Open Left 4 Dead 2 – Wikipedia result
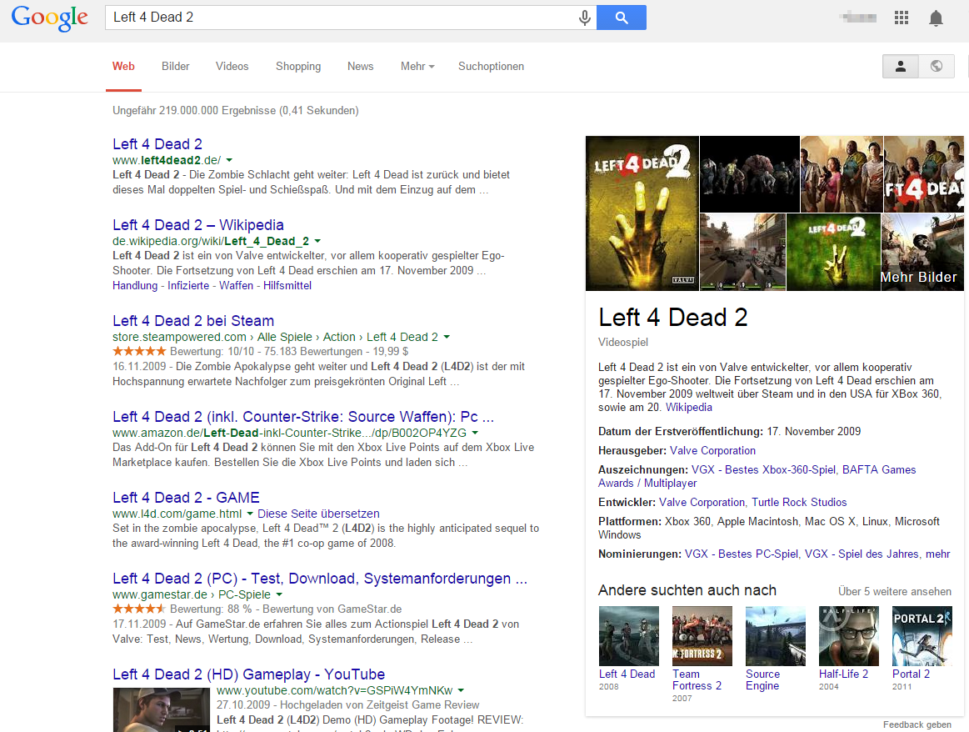This screenshot has height=732, width=969. (197, 225)
